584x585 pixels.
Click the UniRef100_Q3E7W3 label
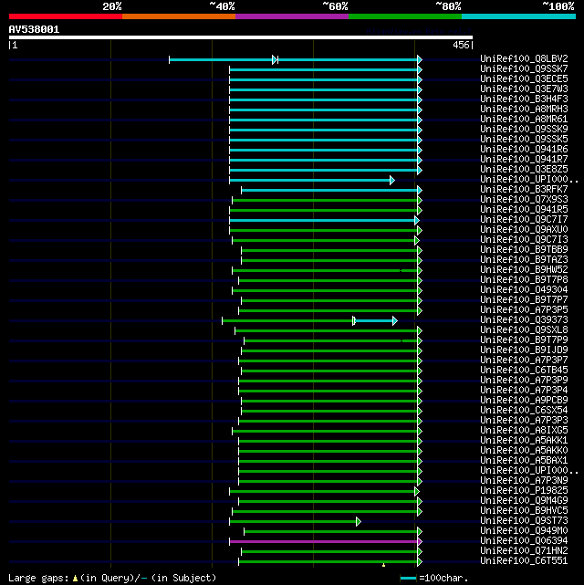pos(524,89)
